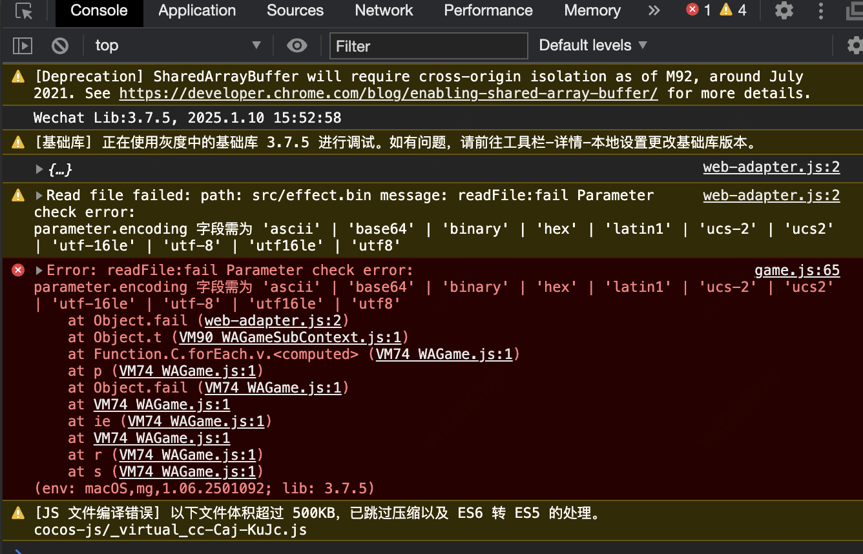Click warning icon on the Deprecation message
863x554 pixels.
(18, 77)
